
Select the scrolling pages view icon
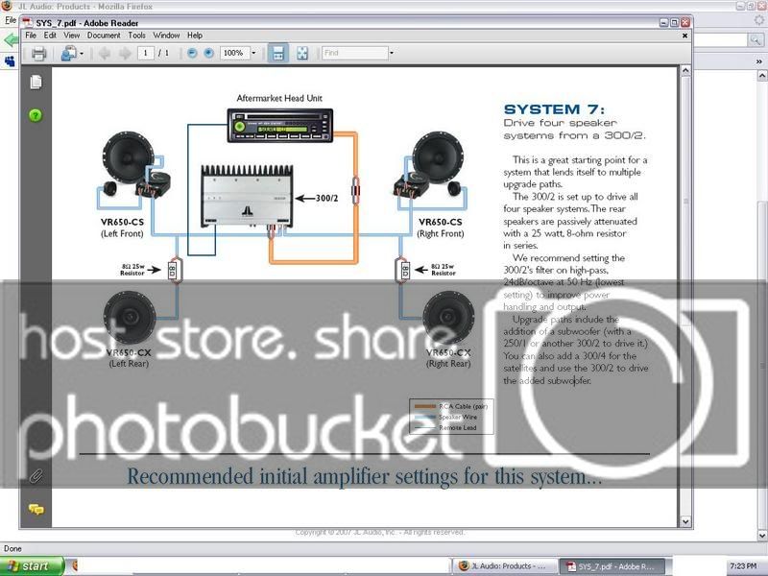pyautogui.click(x=278, y=53)
